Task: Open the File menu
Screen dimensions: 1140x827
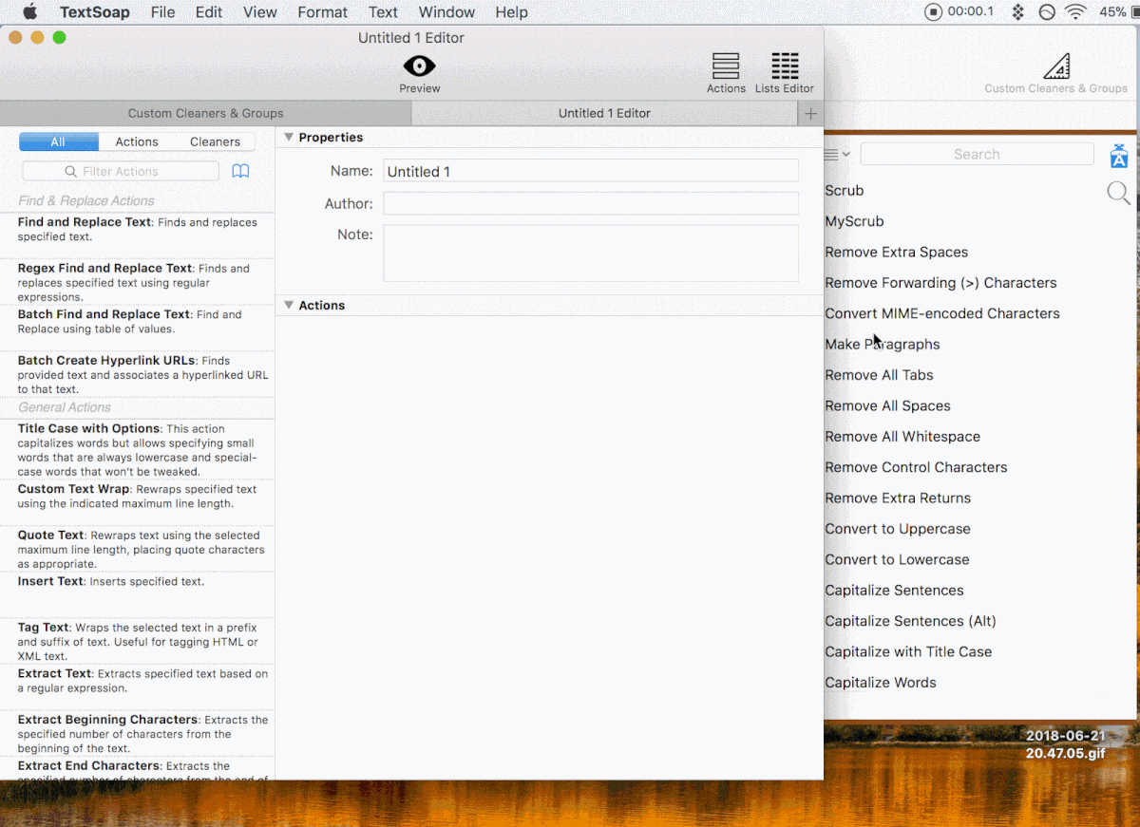Action: tap(162, 12)
